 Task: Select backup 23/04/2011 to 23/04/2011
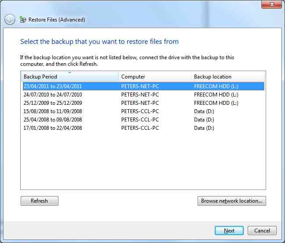(144, 86)
